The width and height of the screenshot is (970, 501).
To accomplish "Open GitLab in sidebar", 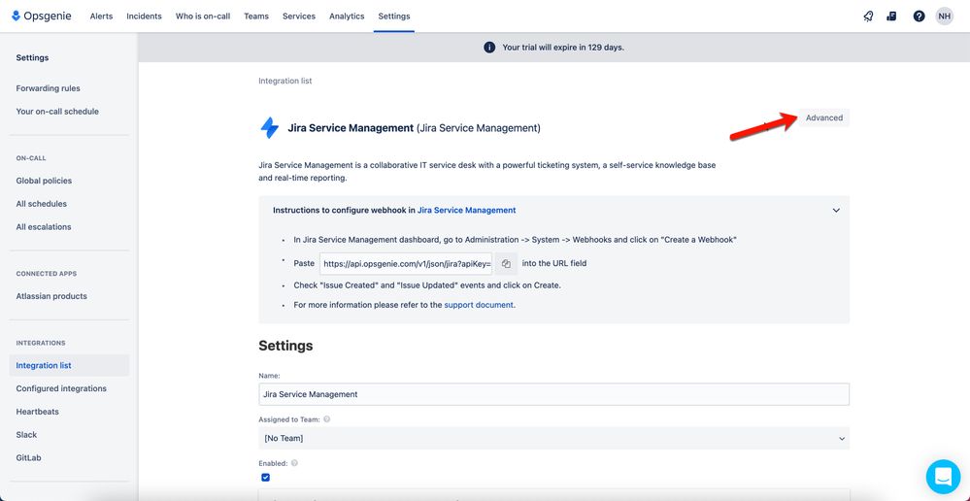I will click(28, 457).
